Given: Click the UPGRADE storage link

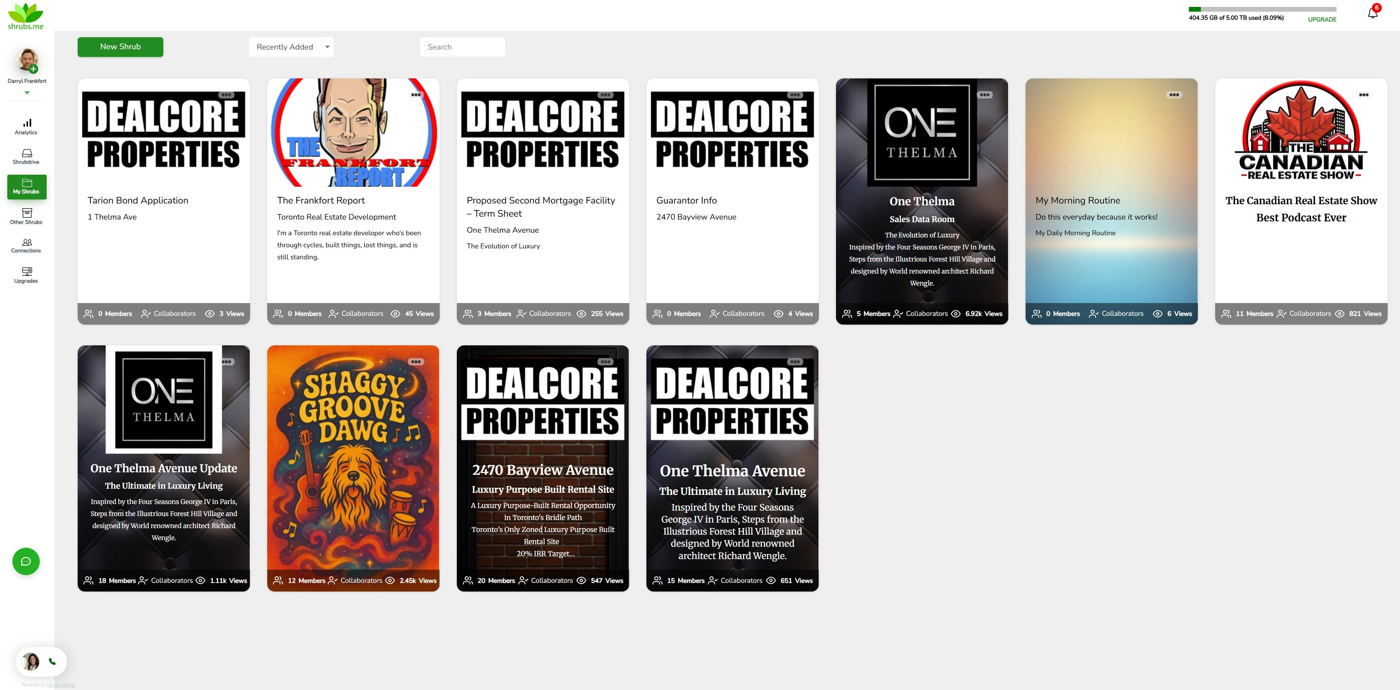Looking at the screenshot, I should click(x=1322, y=20).
